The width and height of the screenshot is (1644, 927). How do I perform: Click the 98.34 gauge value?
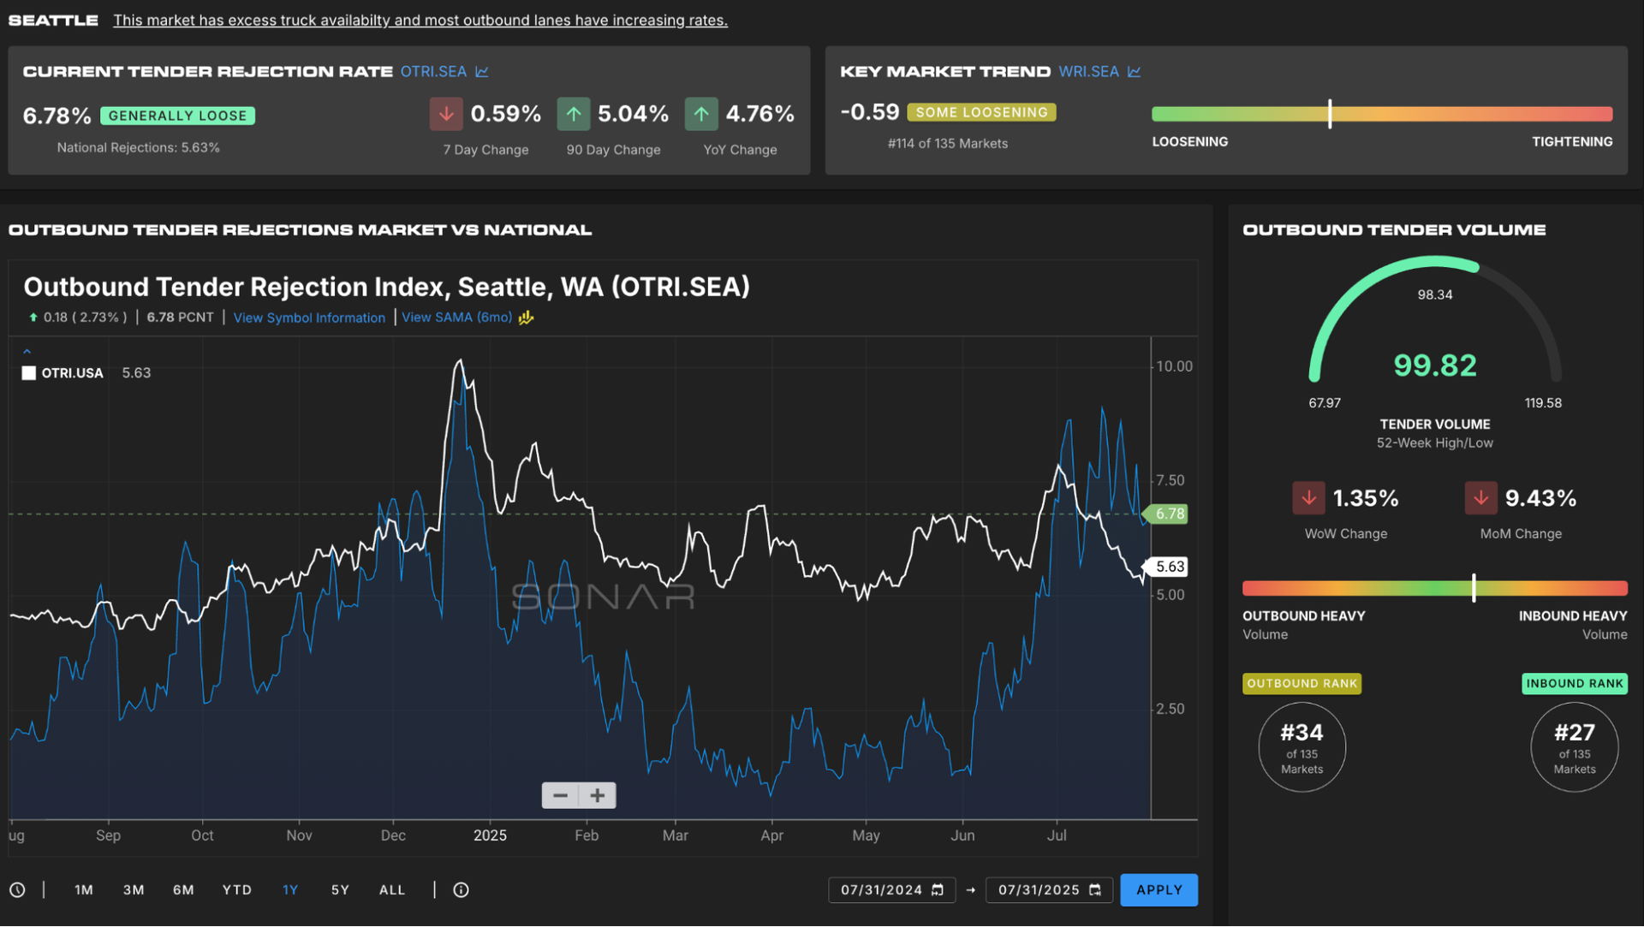click(1435, 294)
